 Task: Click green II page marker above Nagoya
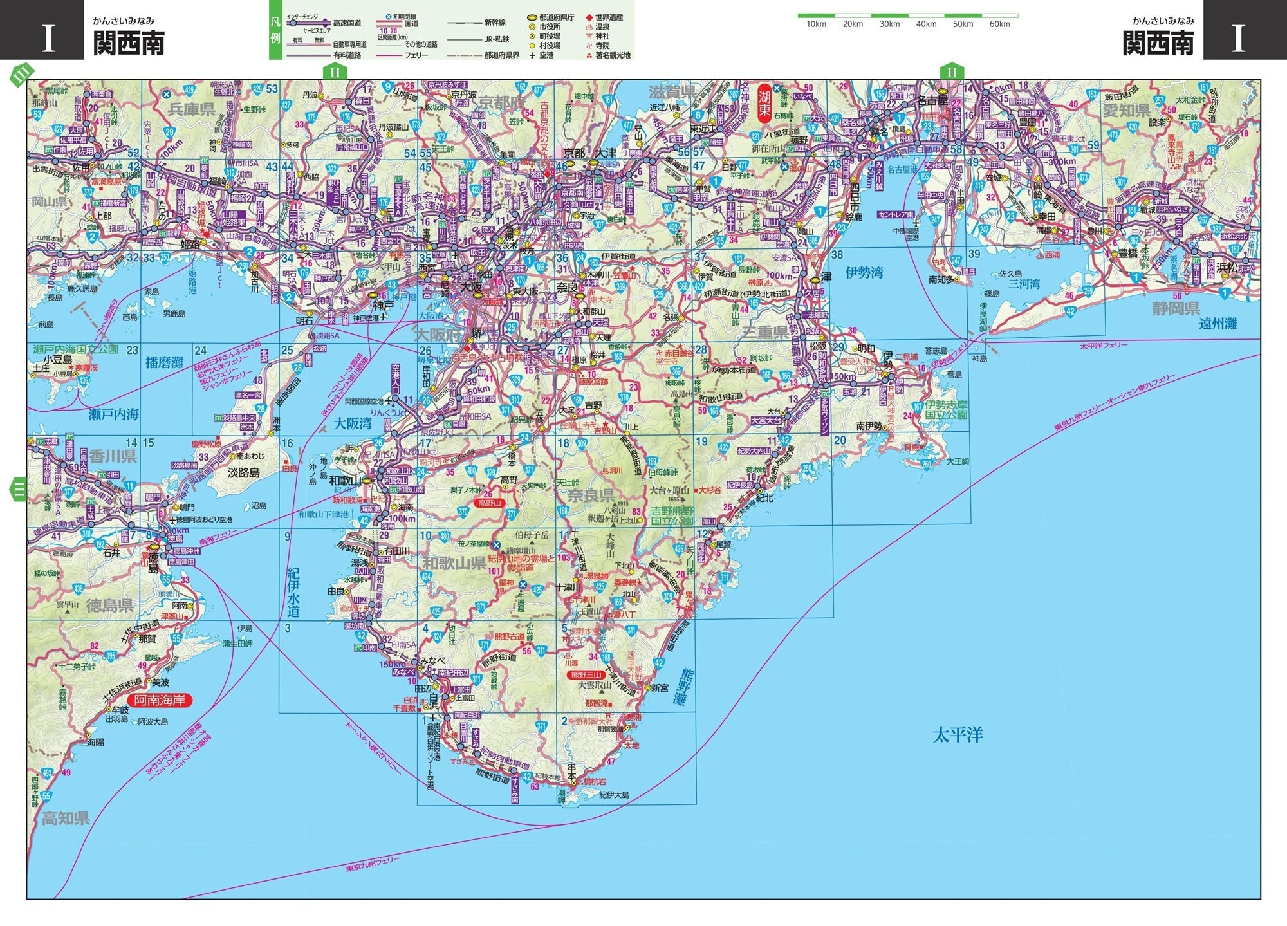[x=951, y=71]
